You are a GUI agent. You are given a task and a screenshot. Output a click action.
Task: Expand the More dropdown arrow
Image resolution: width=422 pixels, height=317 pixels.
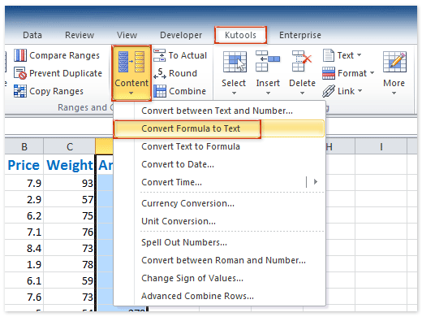click(394, 93)
